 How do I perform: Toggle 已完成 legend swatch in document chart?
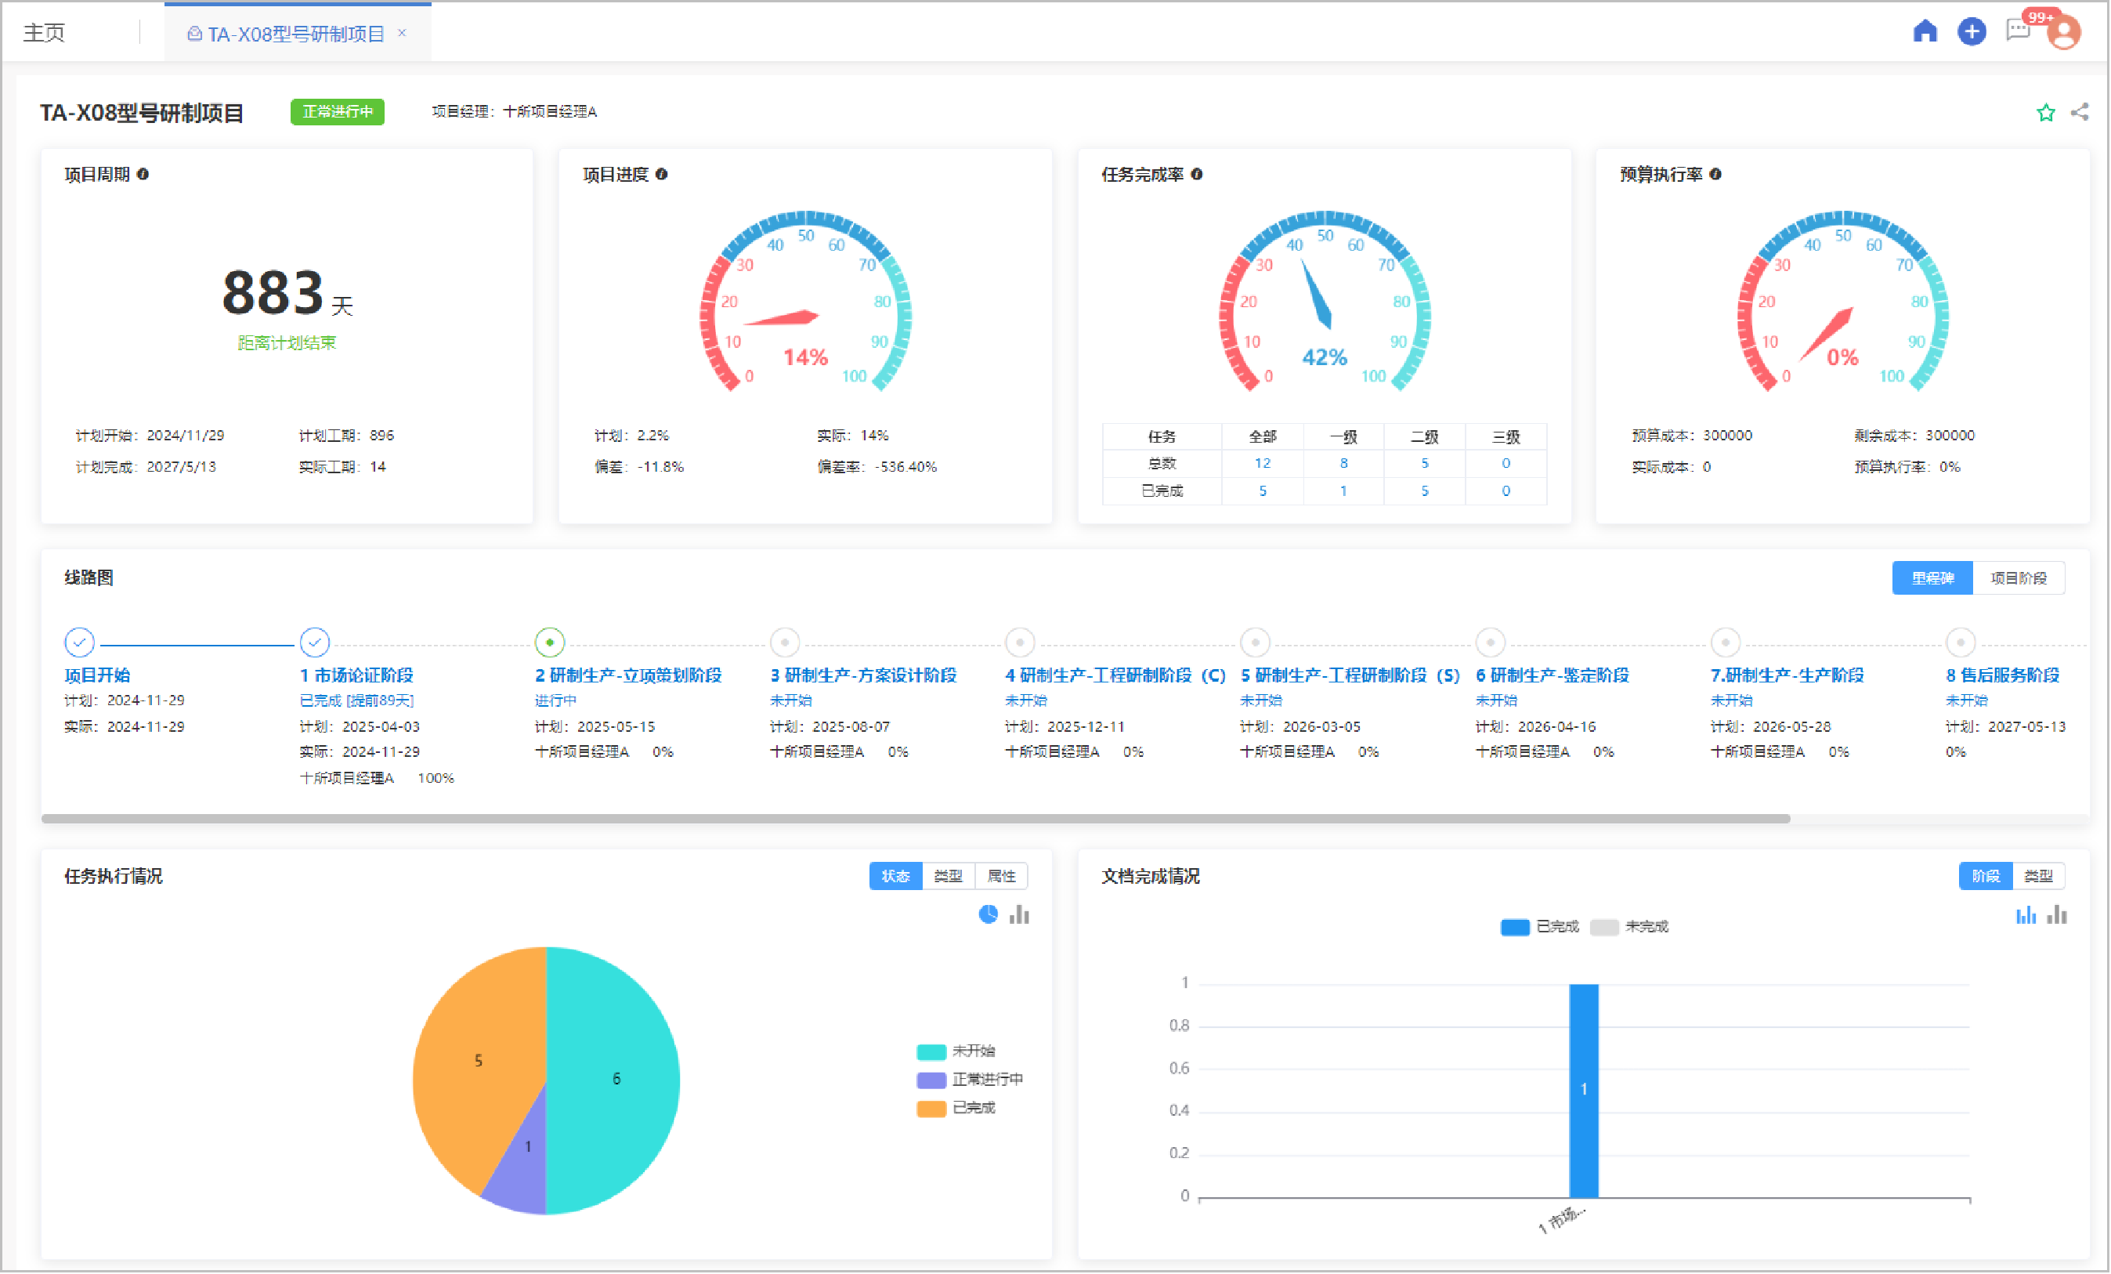tap(1515, 928)
